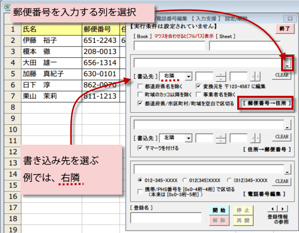This screenshot has height=233, width=299.
Task: Click the first number box after the 左隣 dropdown
Action: click(204, 138)
